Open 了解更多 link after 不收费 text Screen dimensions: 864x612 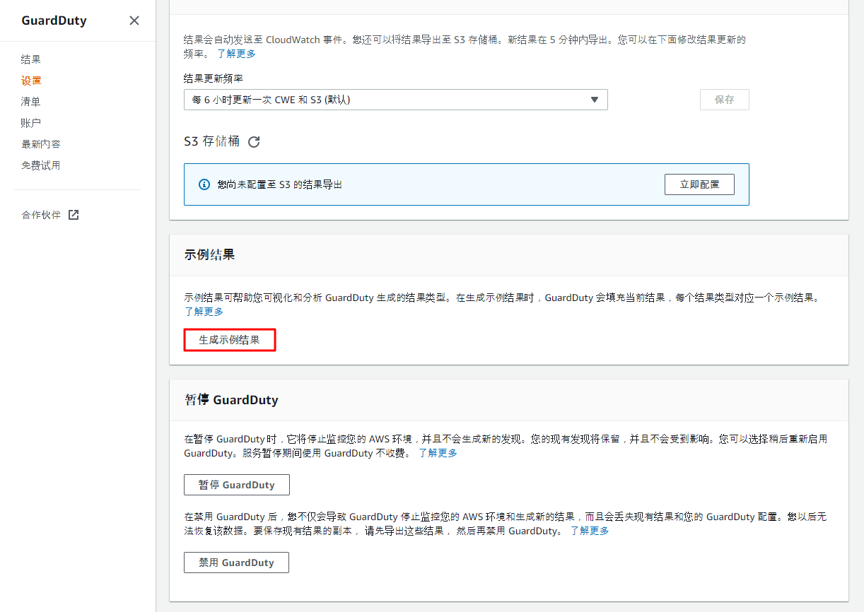coord(438,453)
